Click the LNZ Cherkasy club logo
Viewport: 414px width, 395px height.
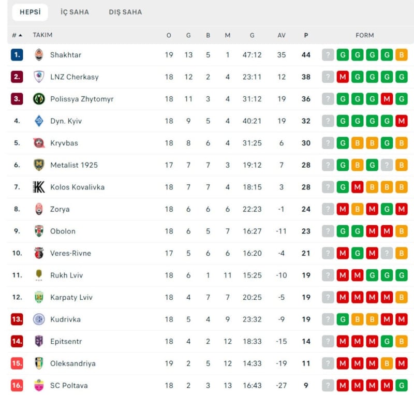(39, 77)
